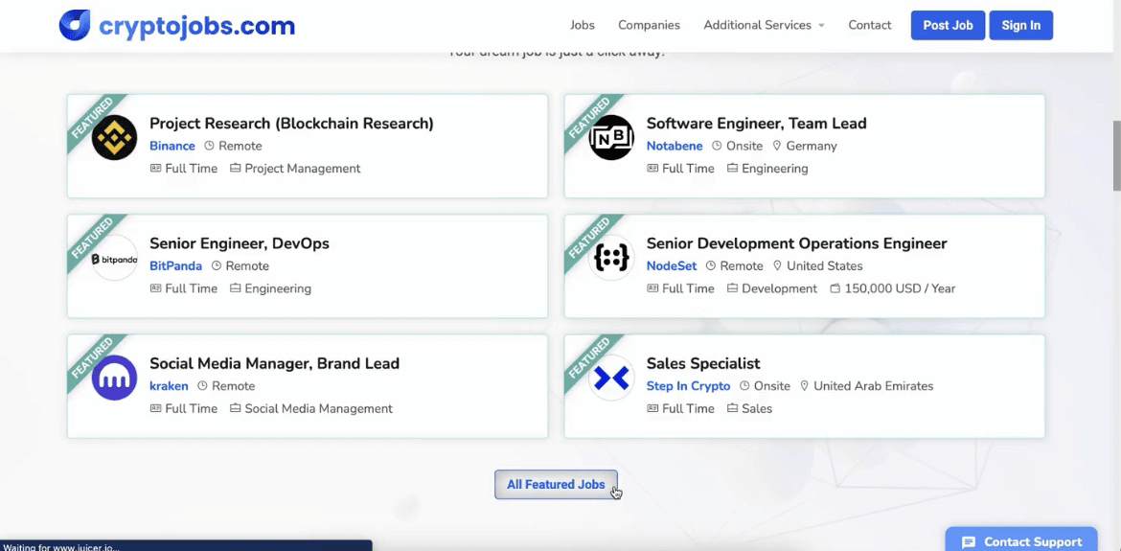
Task: Click the NodeSet company logo
Action: click(611, 258)
